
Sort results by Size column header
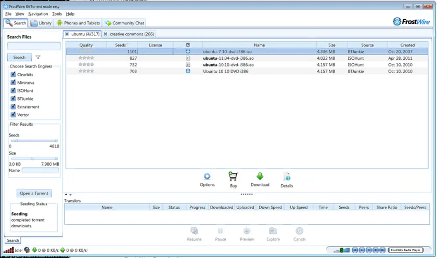[332, 45]
